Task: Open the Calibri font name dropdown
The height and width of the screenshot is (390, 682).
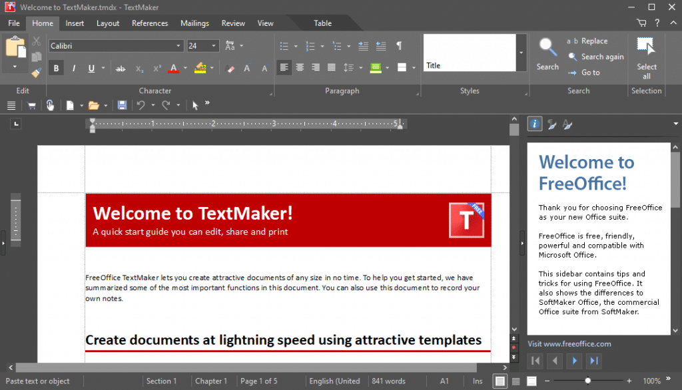Action: tap(178, 46)
